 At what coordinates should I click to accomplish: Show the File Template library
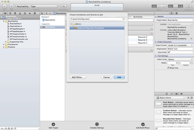tap(167, 94)
